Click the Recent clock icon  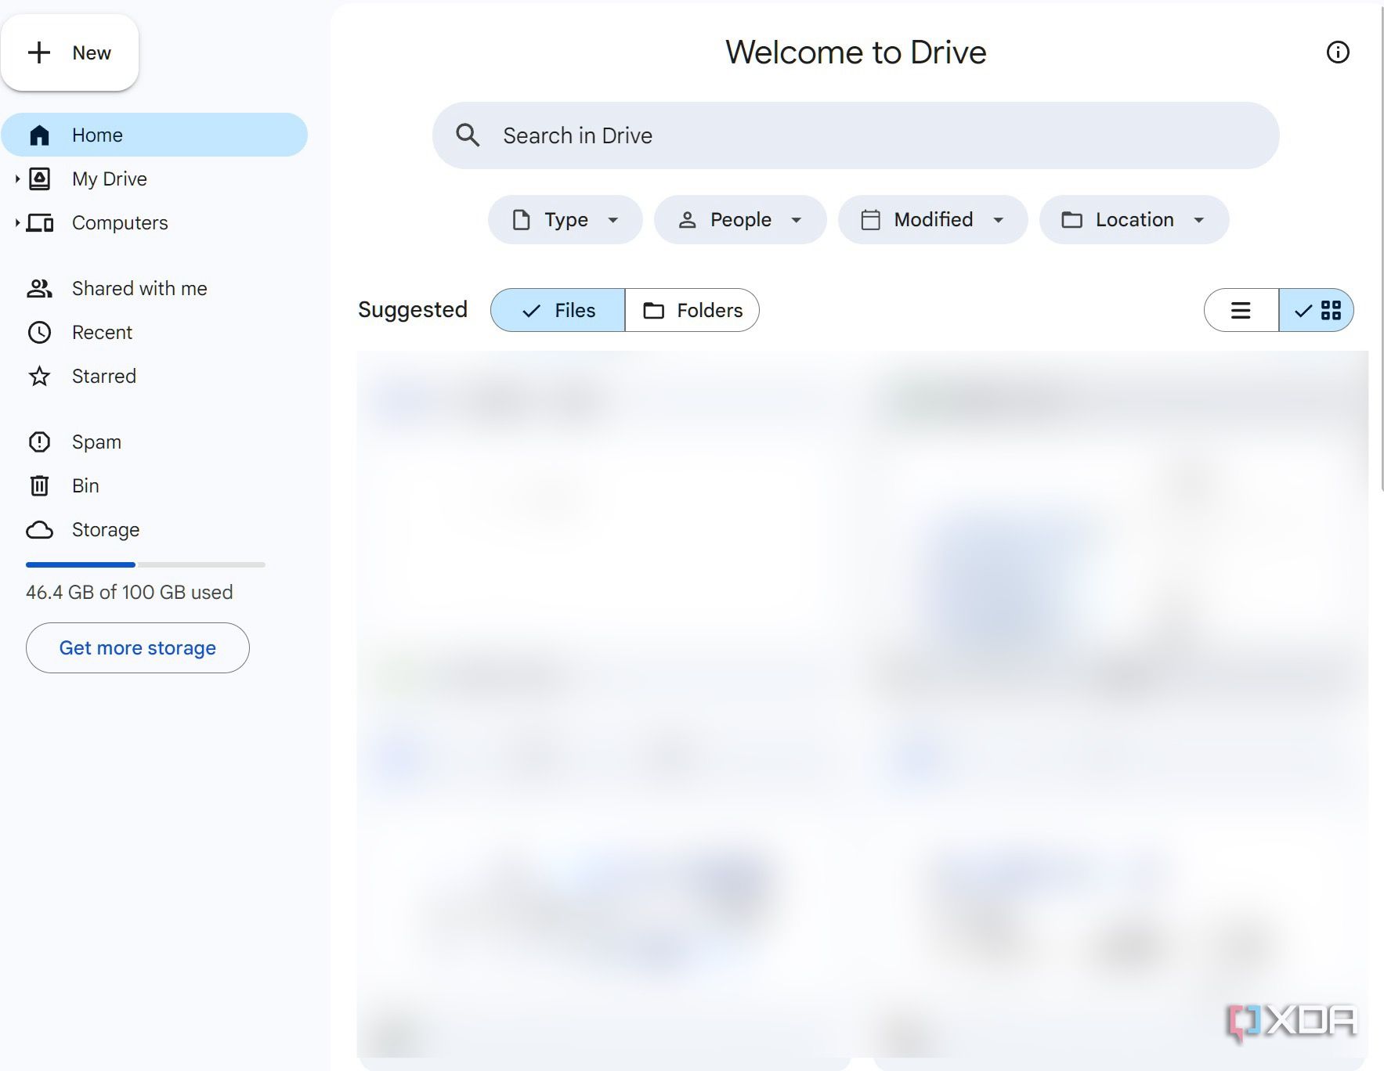coord(40,333)
